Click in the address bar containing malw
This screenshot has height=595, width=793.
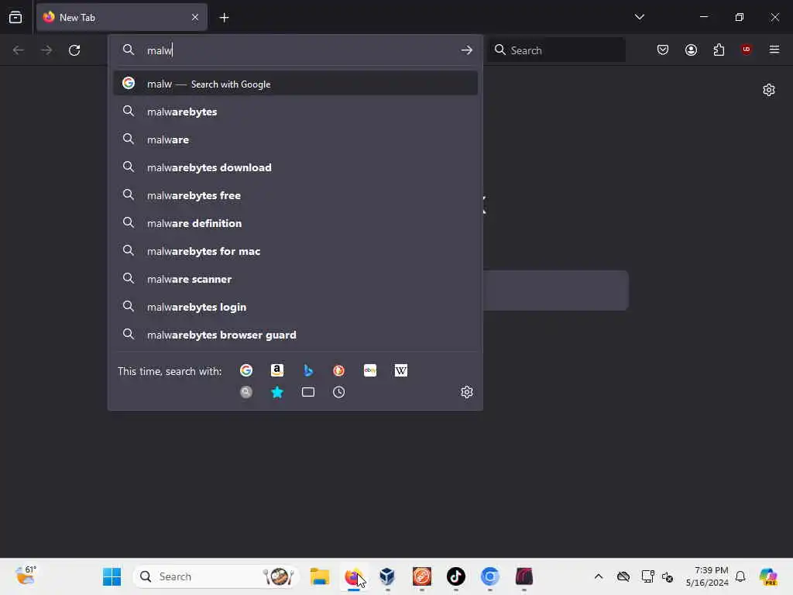pos(296,50)
